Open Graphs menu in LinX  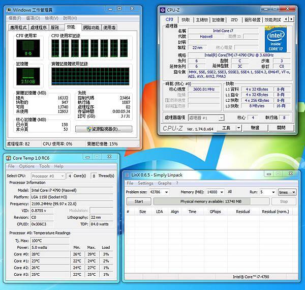(x=165, y=183)
